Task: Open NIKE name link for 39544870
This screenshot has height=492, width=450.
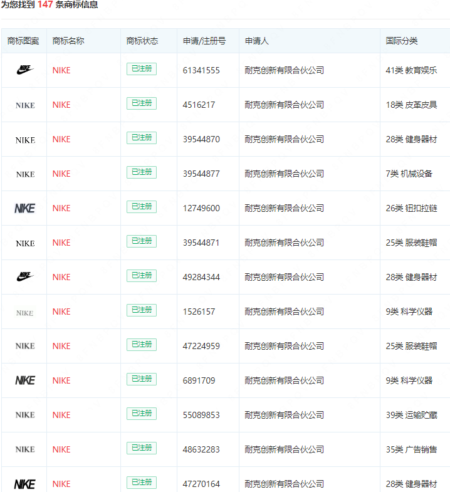Action: click(61, 139)
